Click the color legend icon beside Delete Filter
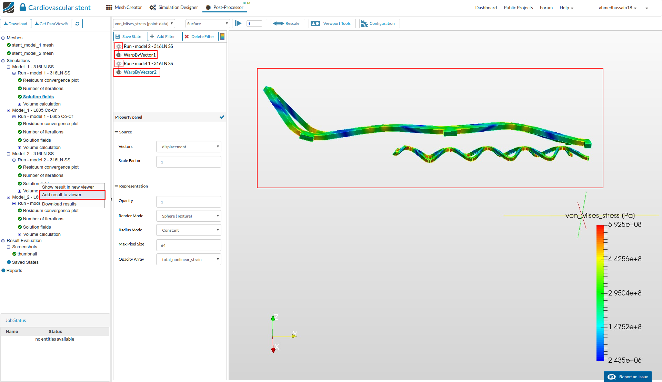The image size is (662, 382). (222, 37)
